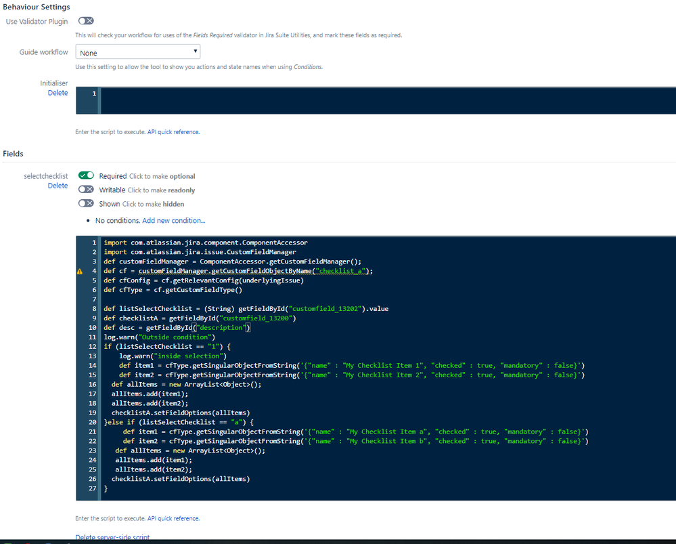This screenshot has height=544, width=676.
Task: Open API quick reference below field script
Action: click(x=173, y=518)
